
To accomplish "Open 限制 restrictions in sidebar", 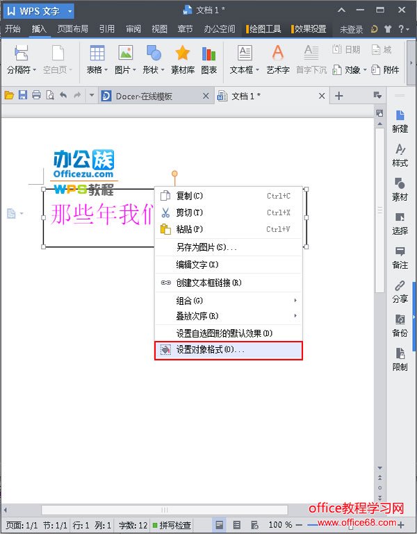I will tap(400, 359).
